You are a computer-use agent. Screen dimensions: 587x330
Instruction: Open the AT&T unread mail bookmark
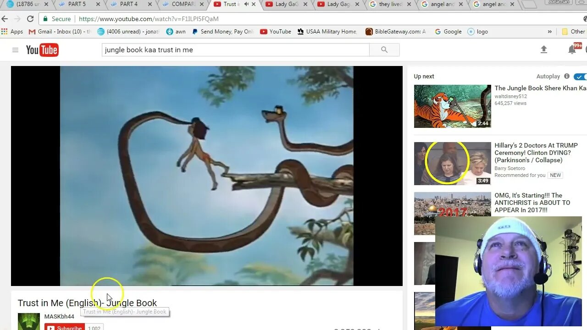(128, 32)
